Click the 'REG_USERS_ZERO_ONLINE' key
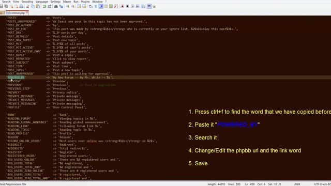Image resolution: width=331 pixels, height=186 pixels. point(25,171)
